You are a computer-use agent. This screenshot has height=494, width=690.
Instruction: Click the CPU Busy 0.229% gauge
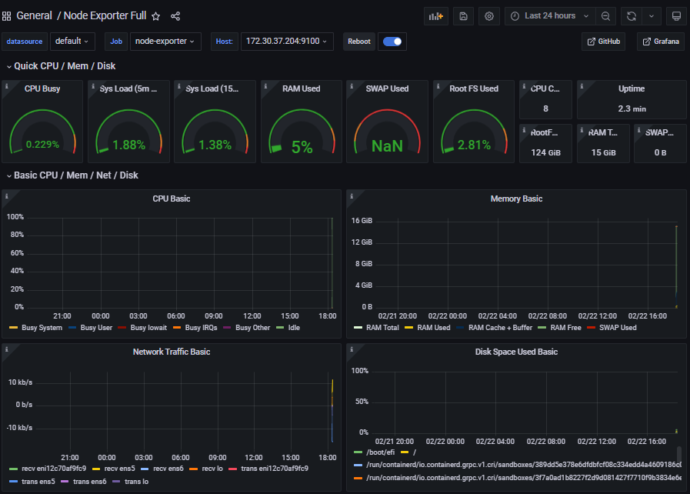[42, 132]
